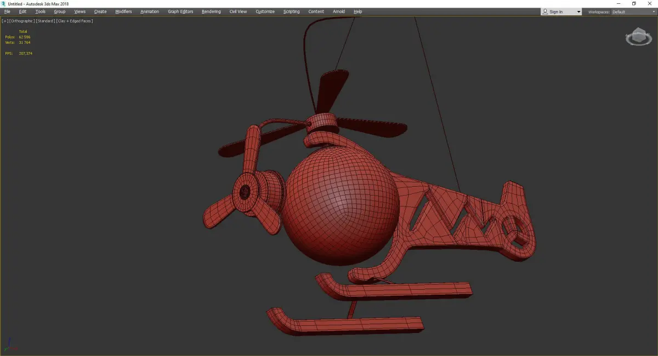Click the ViewCube navigation widget
658x356 pixels.
[638, 37]
